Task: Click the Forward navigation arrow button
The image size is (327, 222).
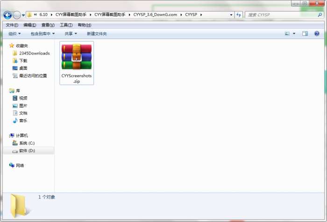Action: pyautogui.click(x=17, y=15)
